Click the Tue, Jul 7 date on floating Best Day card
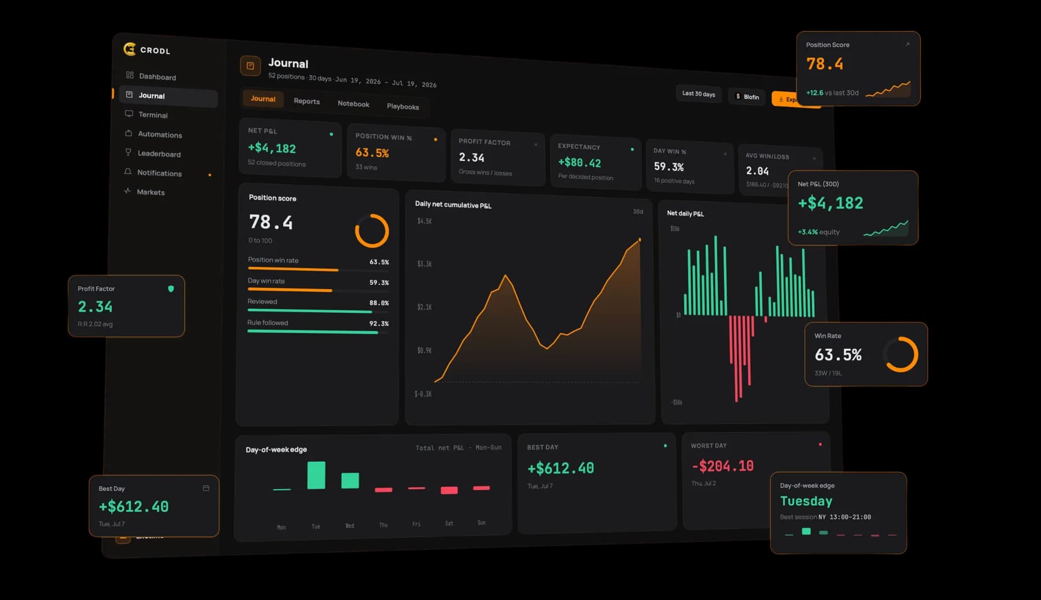Screen dimensions: 1041x600 (112, 524)
